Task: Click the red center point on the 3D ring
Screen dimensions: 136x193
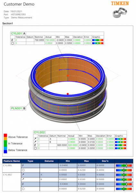Action: pos(68,76)
